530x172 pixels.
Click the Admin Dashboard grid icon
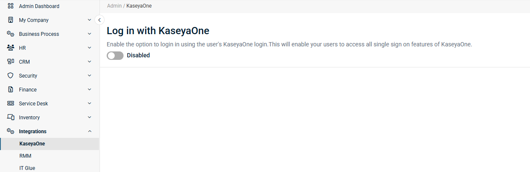[11, 6]
